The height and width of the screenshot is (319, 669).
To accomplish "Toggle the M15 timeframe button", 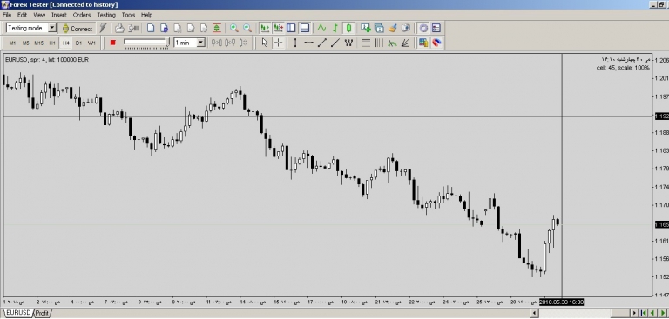I will tap(39, 43).
